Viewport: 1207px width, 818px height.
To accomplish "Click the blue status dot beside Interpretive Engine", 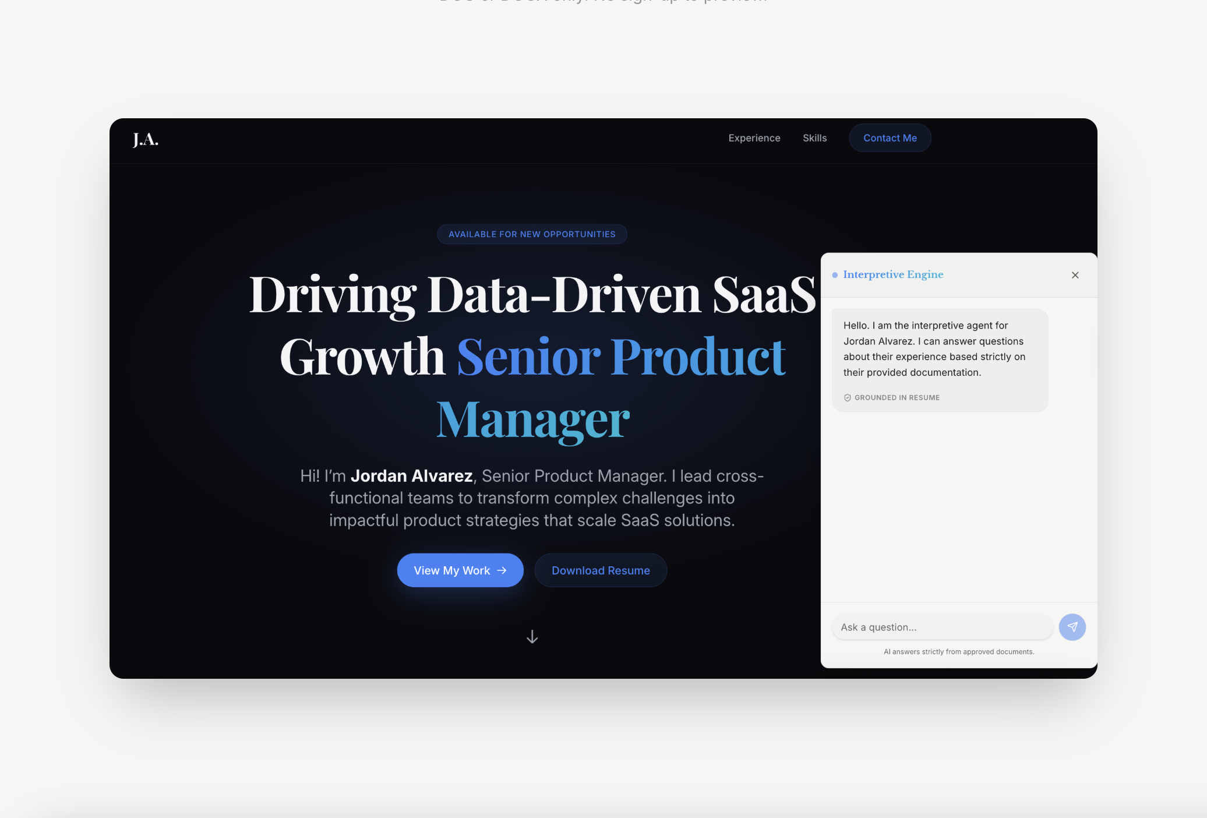I will 834,274.
